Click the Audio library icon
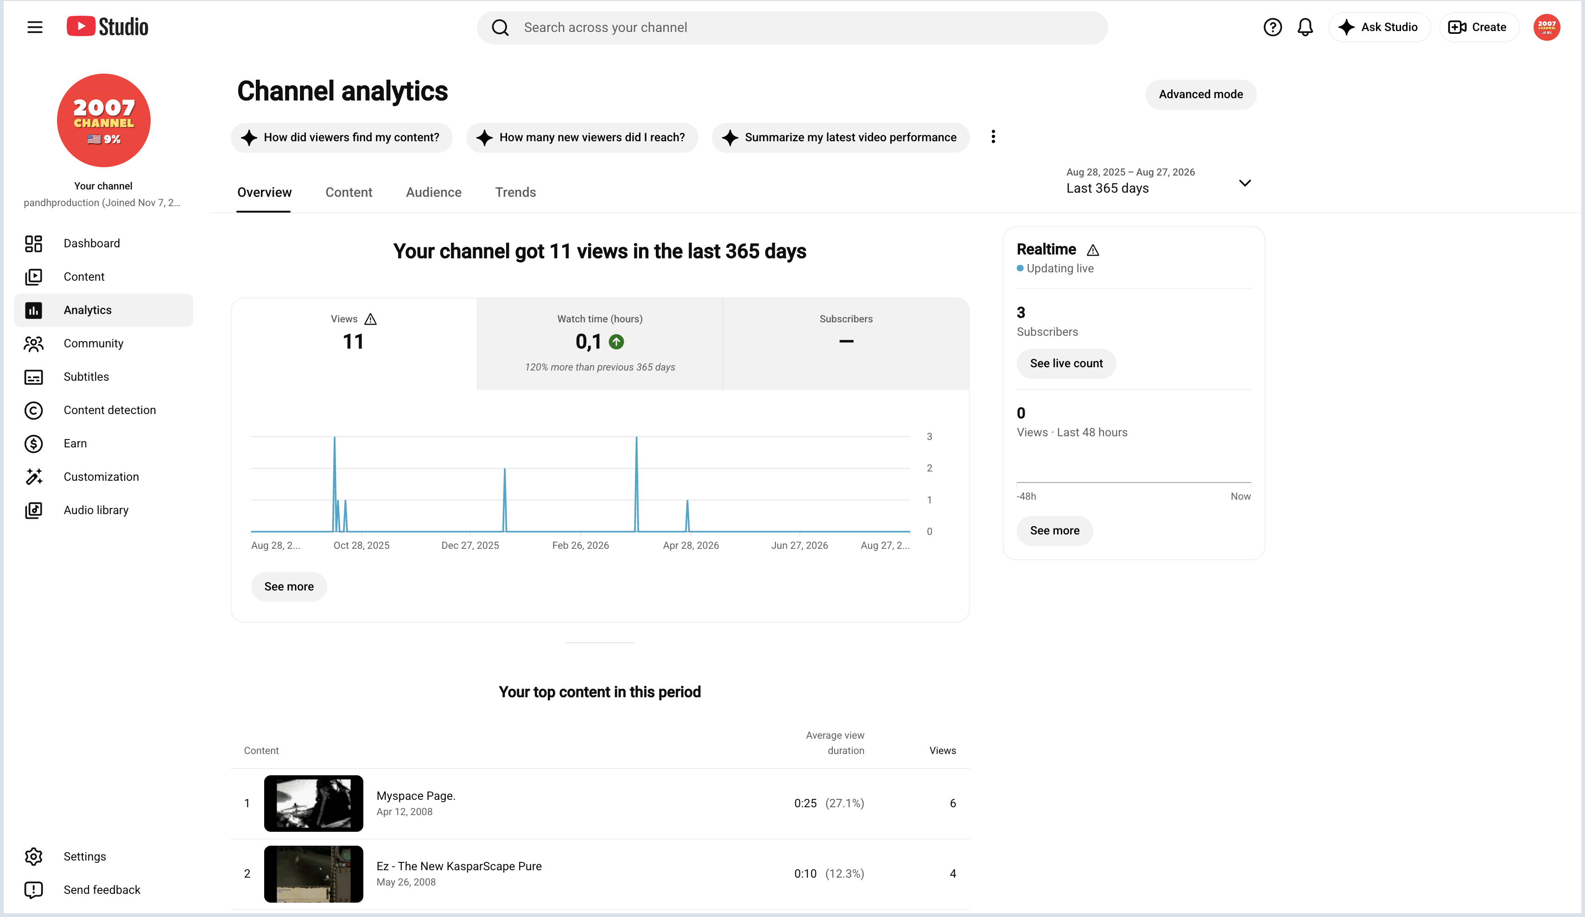The image size is (1585, 917). (x=33, y=510)
